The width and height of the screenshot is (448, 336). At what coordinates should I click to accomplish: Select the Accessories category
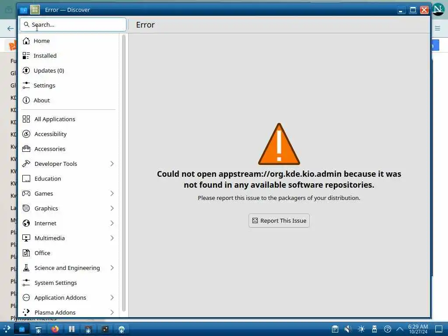69,149
